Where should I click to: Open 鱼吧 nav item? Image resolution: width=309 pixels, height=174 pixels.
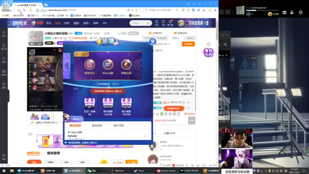96,23
